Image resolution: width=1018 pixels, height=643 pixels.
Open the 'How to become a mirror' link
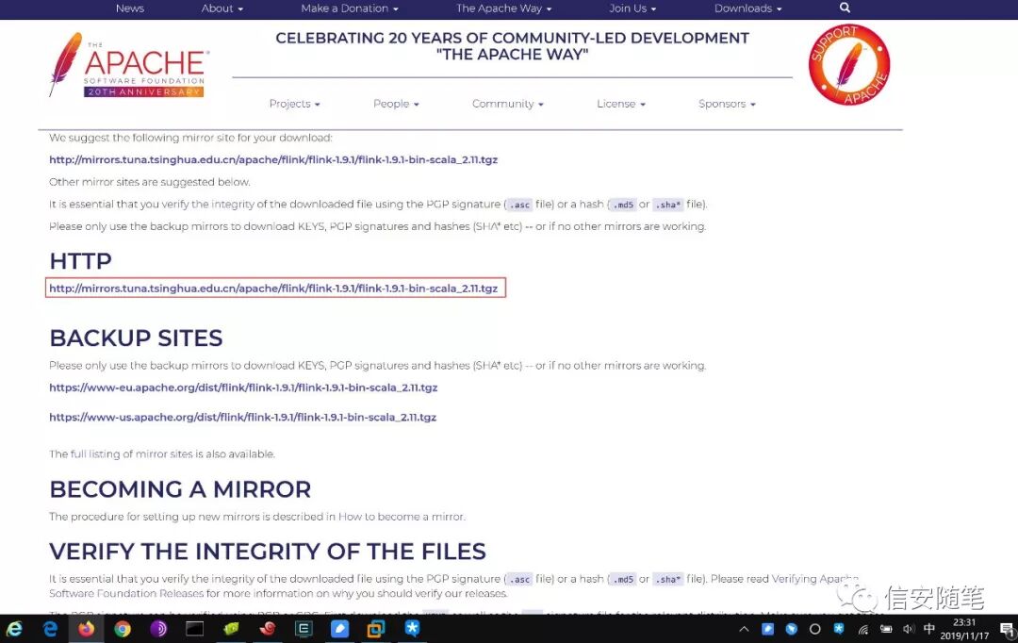coord(402,517)
